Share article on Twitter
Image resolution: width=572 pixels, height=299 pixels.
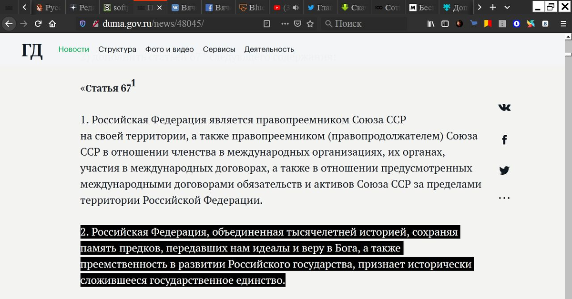tap(504, 170)
